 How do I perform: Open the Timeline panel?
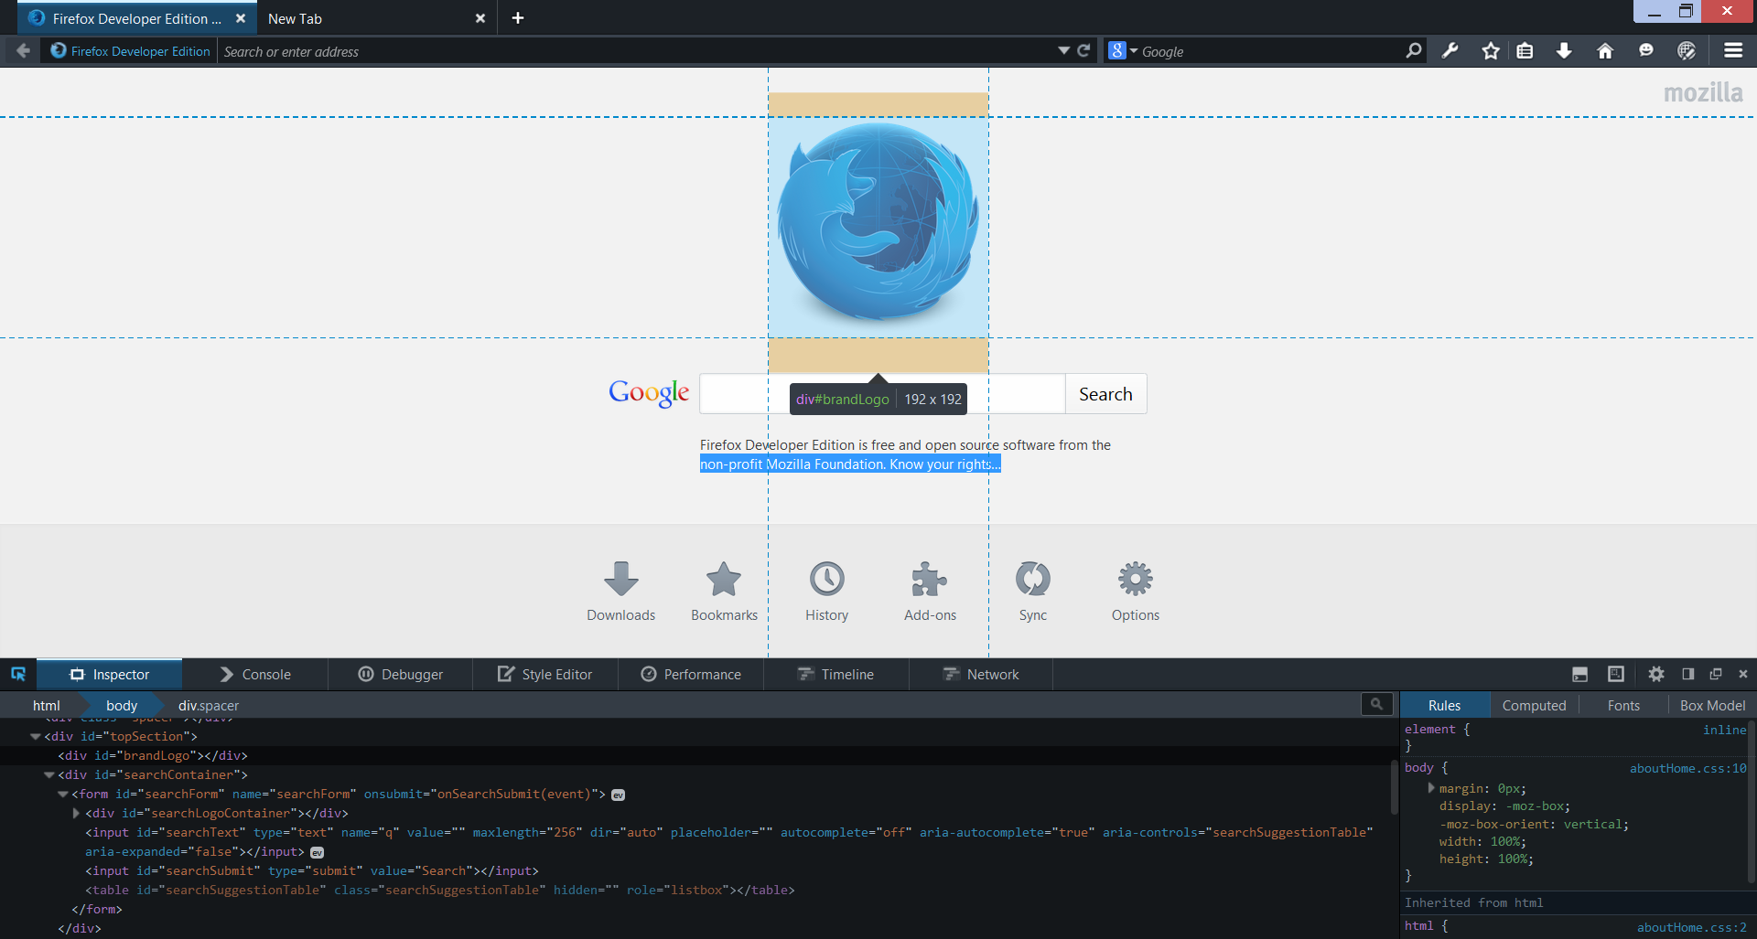836,675
